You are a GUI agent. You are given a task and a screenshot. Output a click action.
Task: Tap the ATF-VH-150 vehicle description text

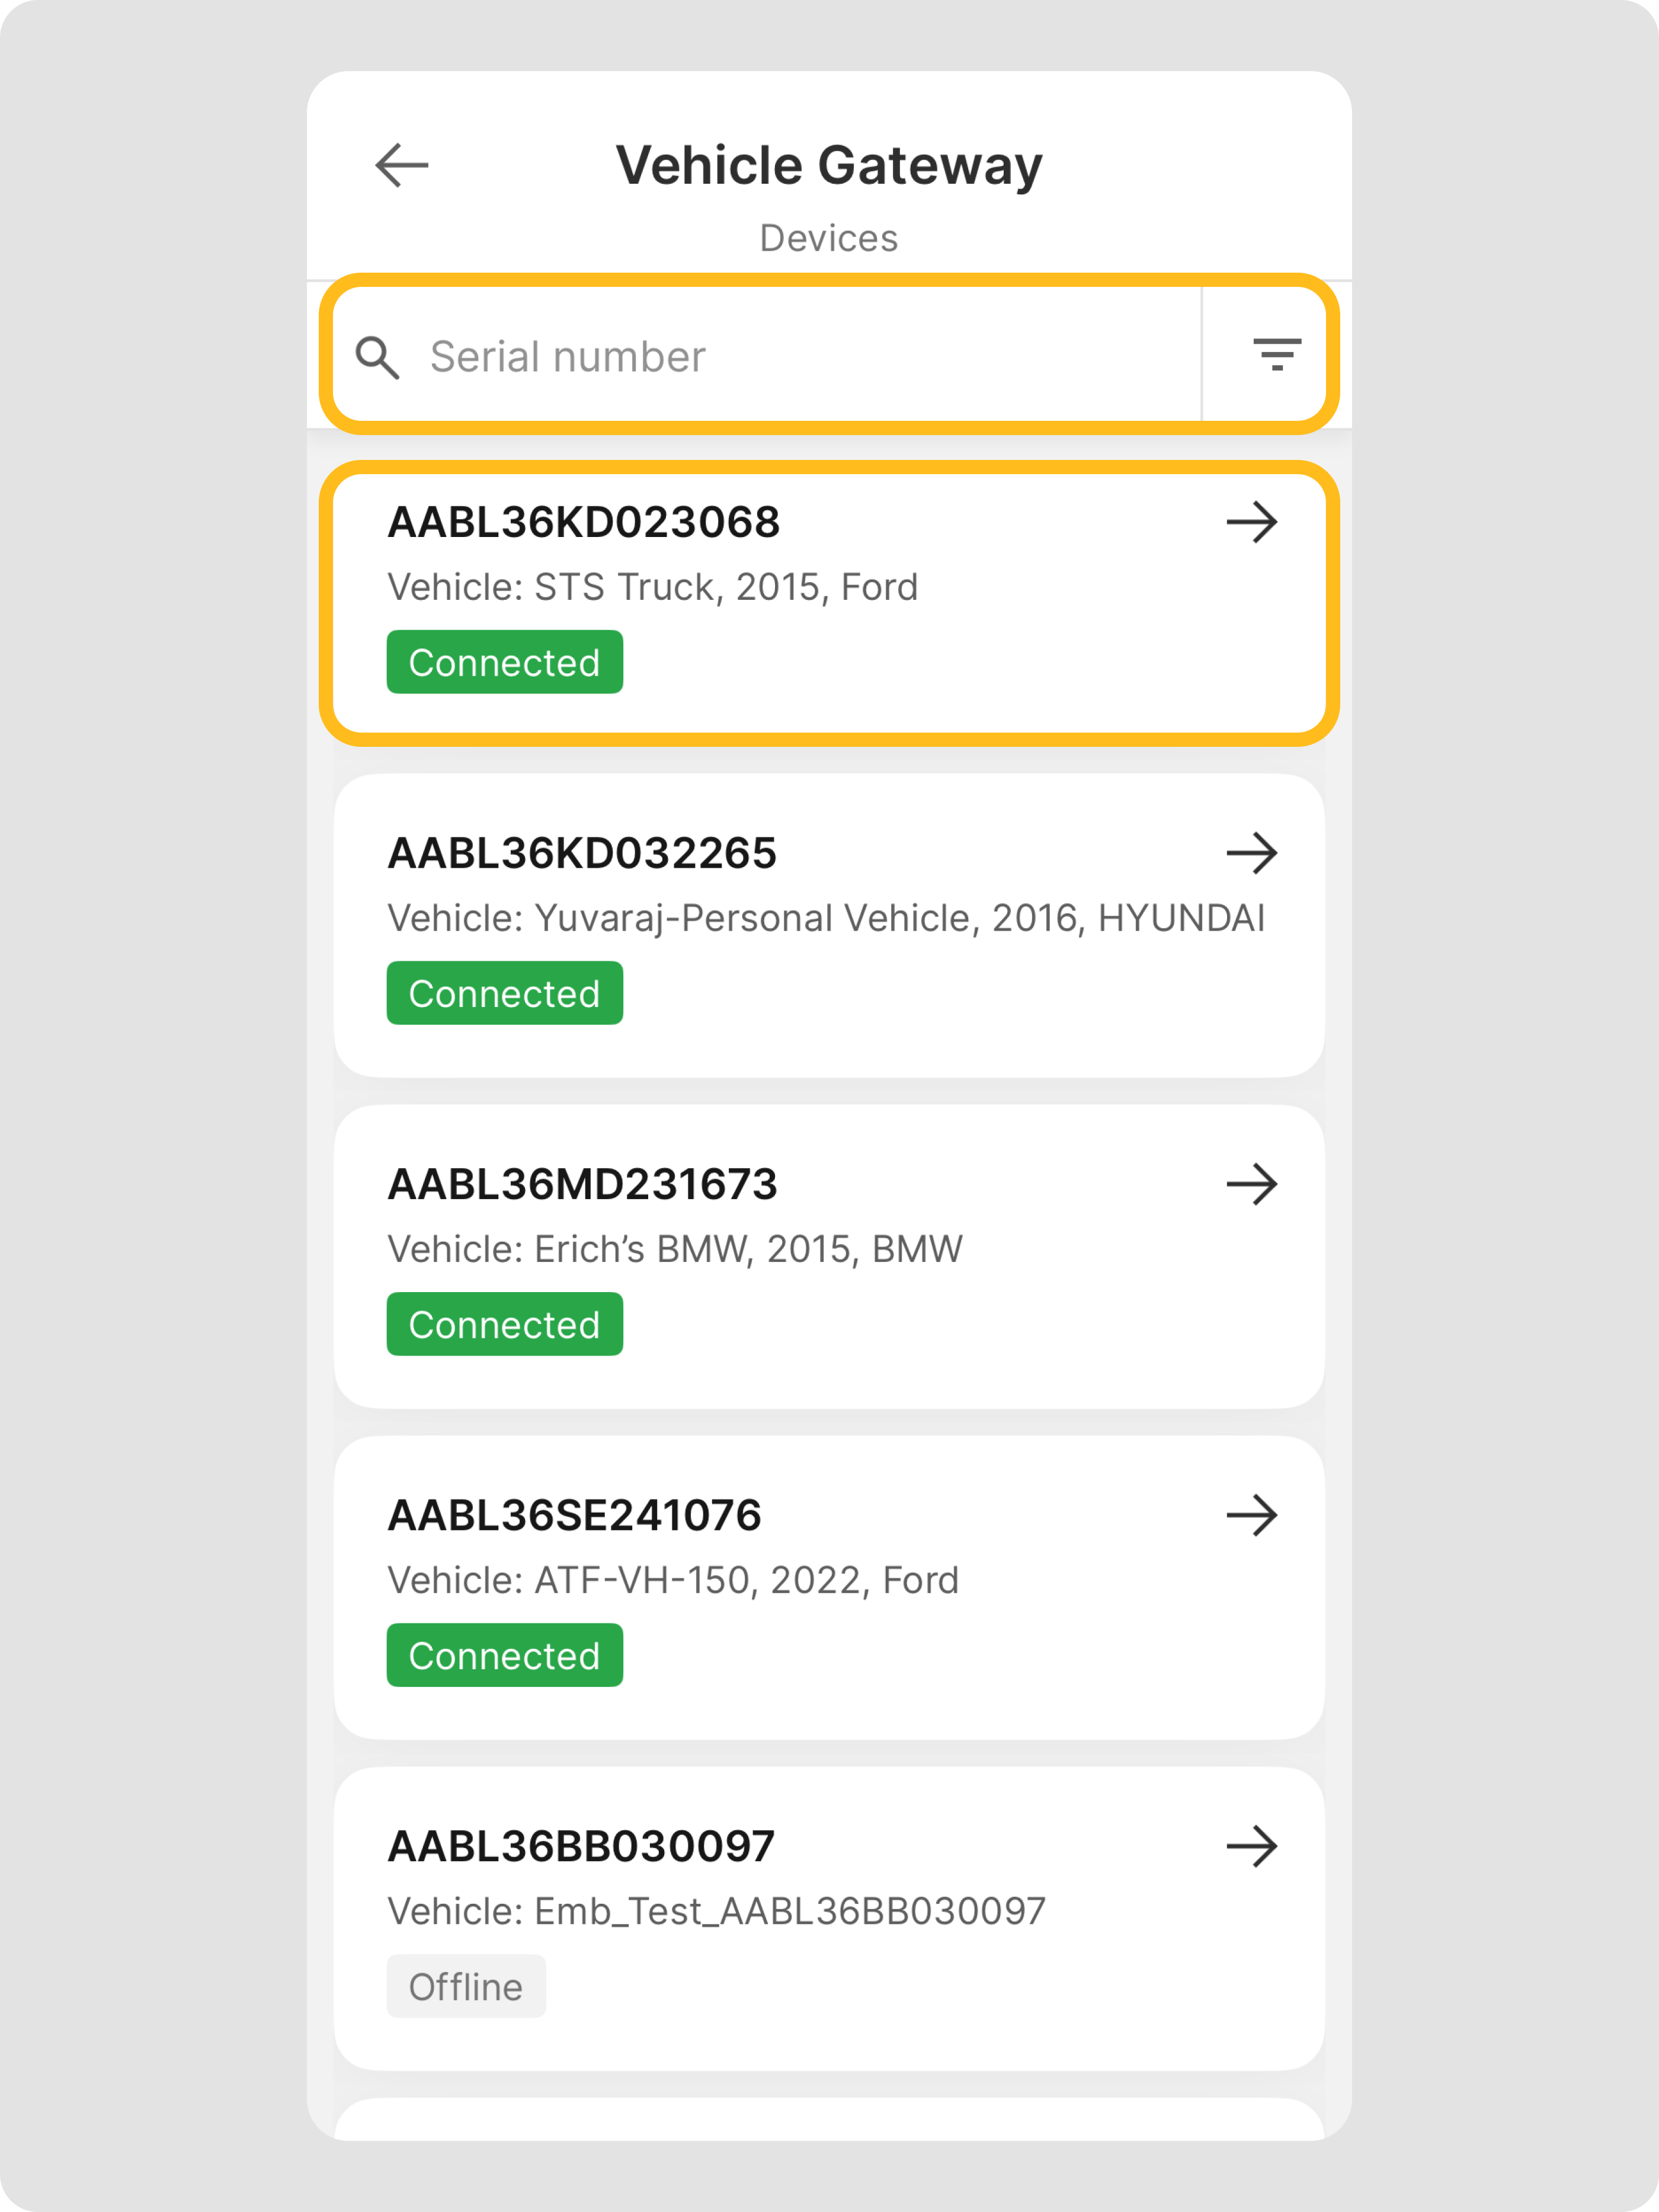(x=672, y=1580)
